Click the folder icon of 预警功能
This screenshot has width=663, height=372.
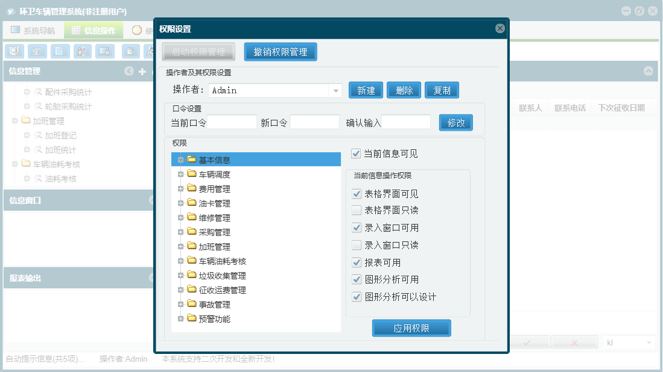[192, 318]
